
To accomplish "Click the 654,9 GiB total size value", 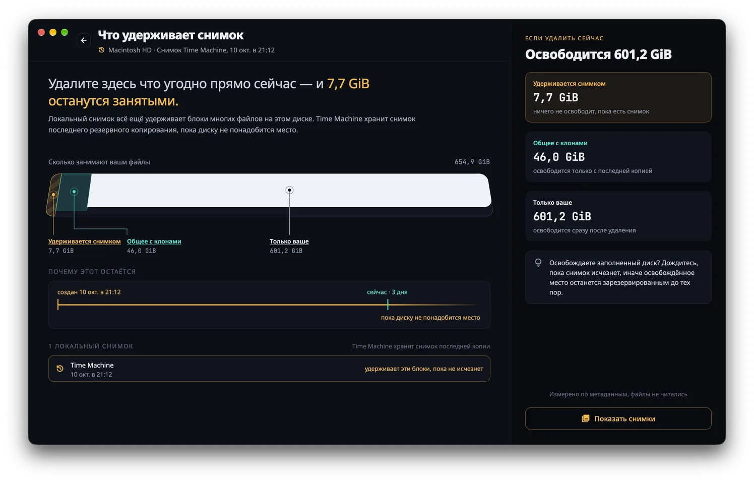I will pos(472,162).
